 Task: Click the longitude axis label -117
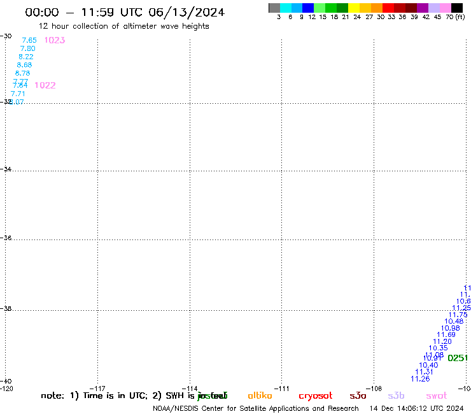97,389
